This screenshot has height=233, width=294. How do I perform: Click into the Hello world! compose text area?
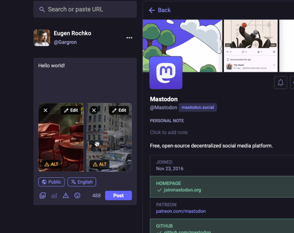coord(85,80)
